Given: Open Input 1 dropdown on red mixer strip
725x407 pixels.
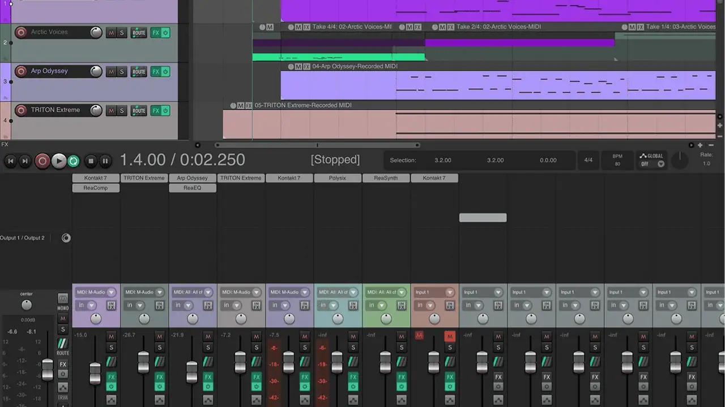Looking at the screenshot, I should 434,292.
